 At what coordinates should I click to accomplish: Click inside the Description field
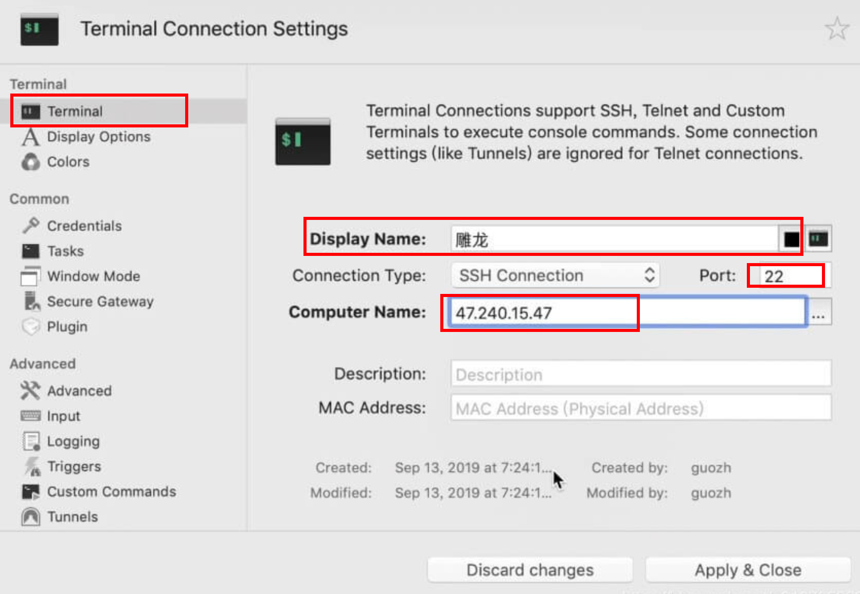click(640, 374)
